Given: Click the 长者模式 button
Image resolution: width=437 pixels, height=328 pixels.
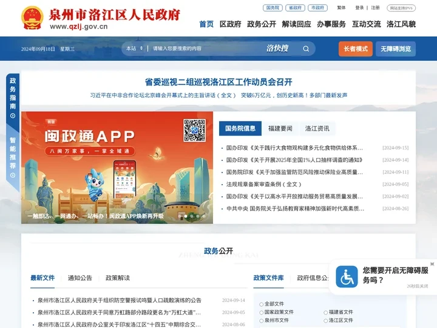Looking at the screenshot, I should point(356,49).
